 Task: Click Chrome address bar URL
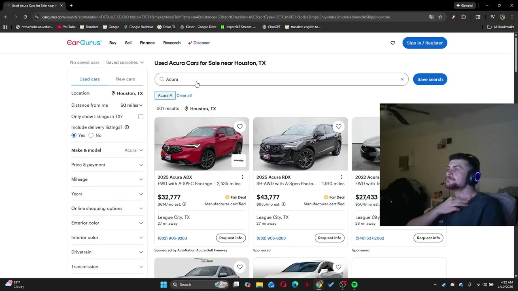pos(216,17)
